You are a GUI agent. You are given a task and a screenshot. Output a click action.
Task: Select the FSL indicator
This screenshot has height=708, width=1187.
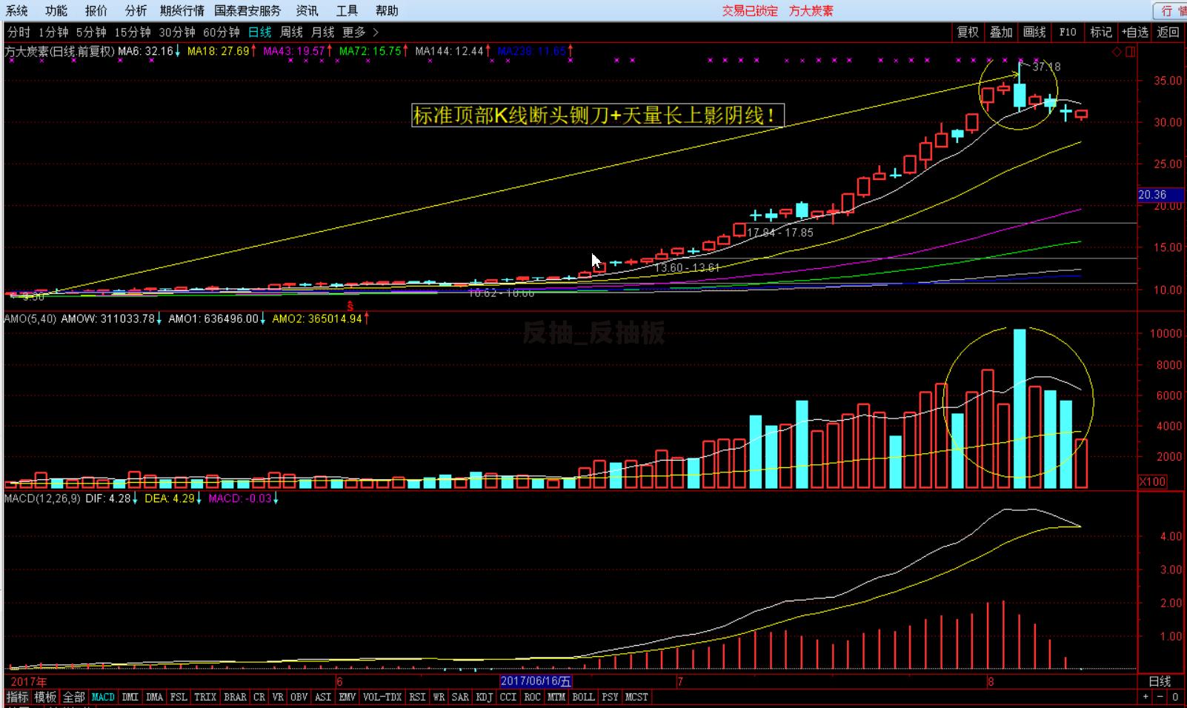(179, 697)
